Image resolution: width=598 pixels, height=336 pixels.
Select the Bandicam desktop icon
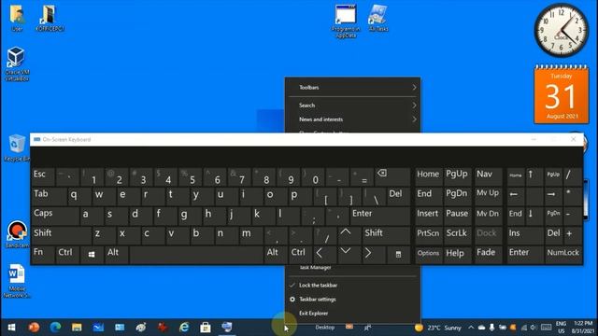tap(17, 234)
